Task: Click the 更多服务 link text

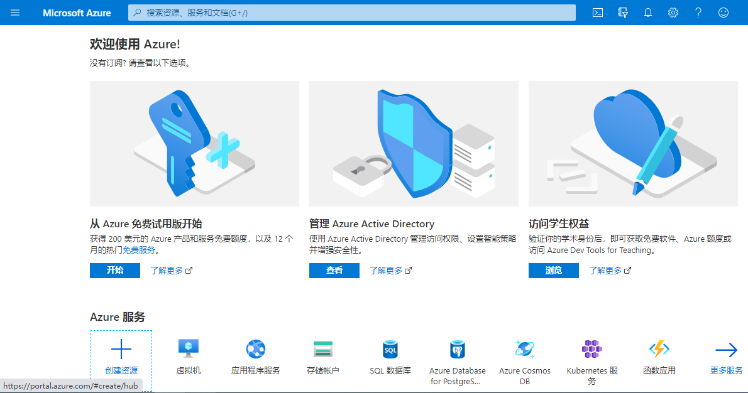Action: pyautogui.click(x=727, y=370)
